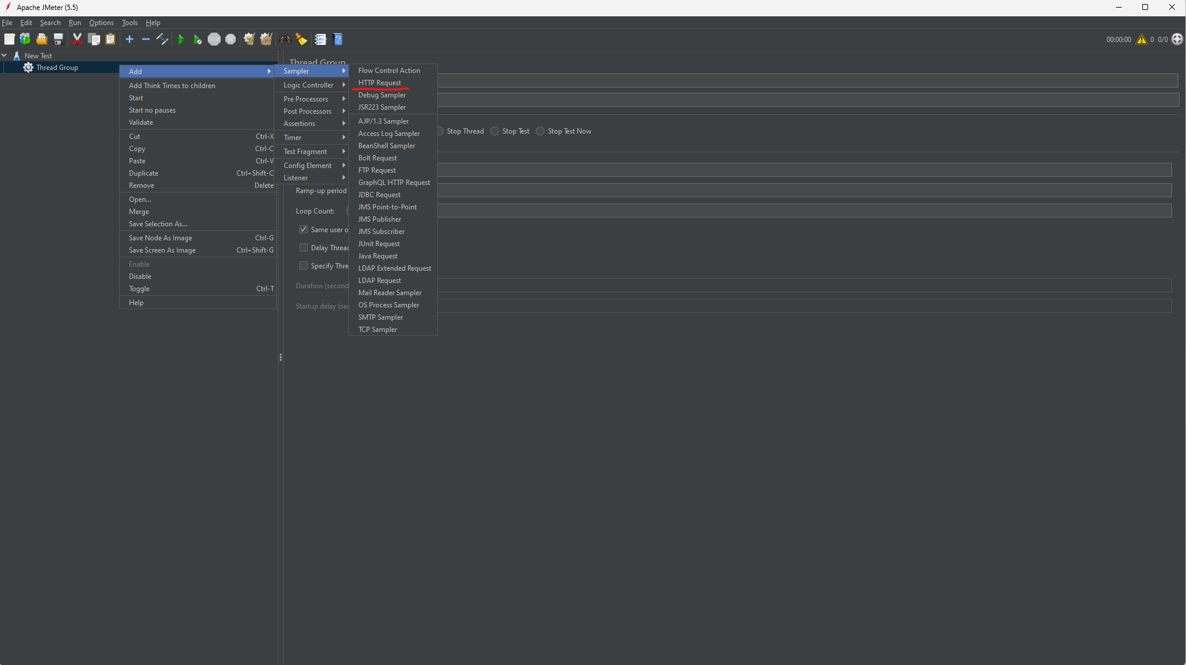The width and height of the screenshot is (1186, 665).
Task: Select the Stop Test Now radio button
Action: [x=540, y=131]
